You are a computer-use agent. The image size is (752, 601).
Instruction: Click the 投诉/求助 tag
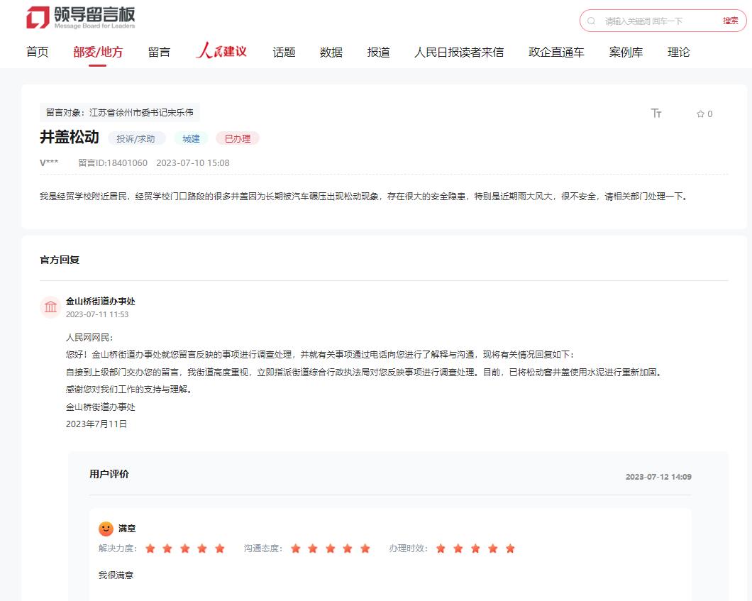pos(136,138)
